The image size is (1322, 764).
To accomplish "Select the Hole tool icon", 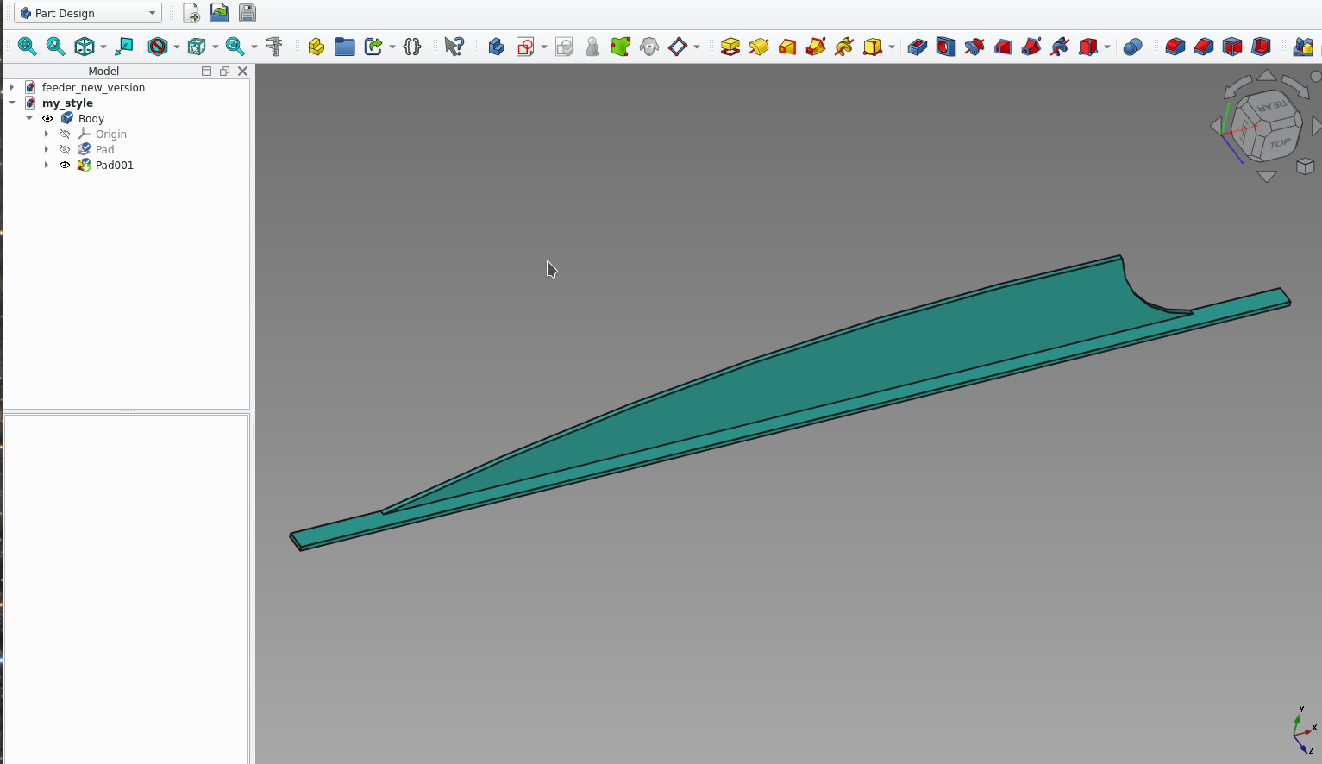I will (946, 47).
